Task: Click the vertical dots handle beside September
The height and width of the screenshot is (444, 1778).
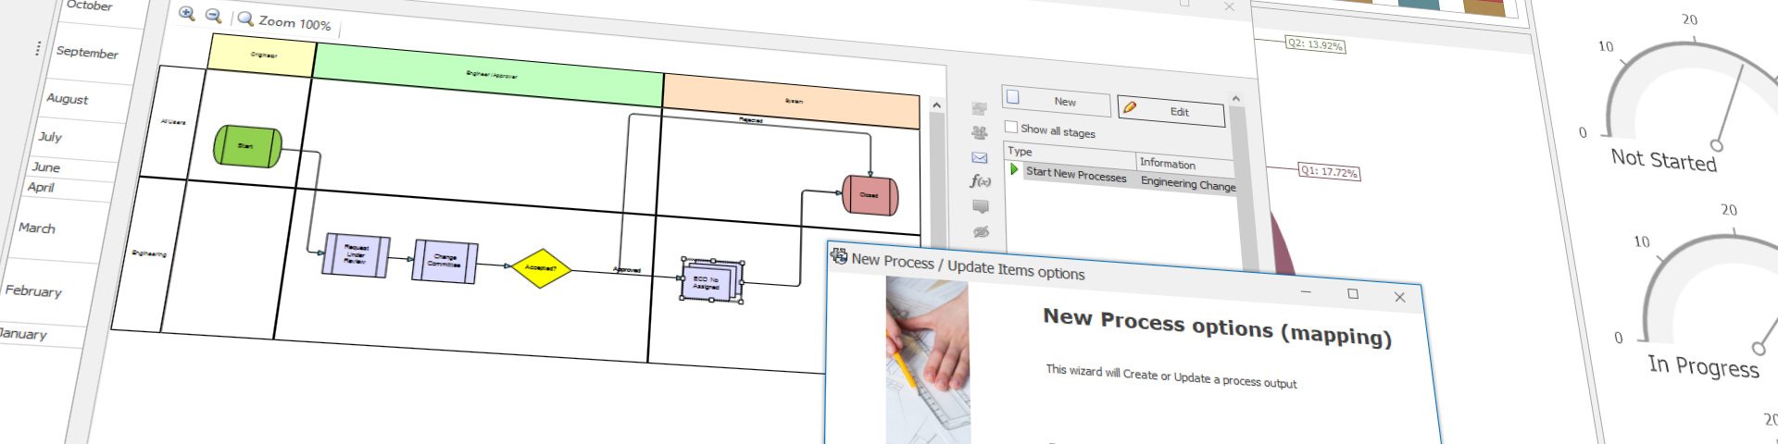Action: [x=38, y=48]
